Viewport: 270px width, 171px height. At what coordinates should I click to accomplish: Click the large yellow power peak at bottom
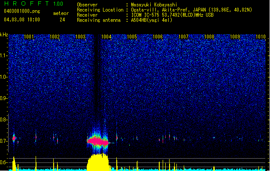98,162
